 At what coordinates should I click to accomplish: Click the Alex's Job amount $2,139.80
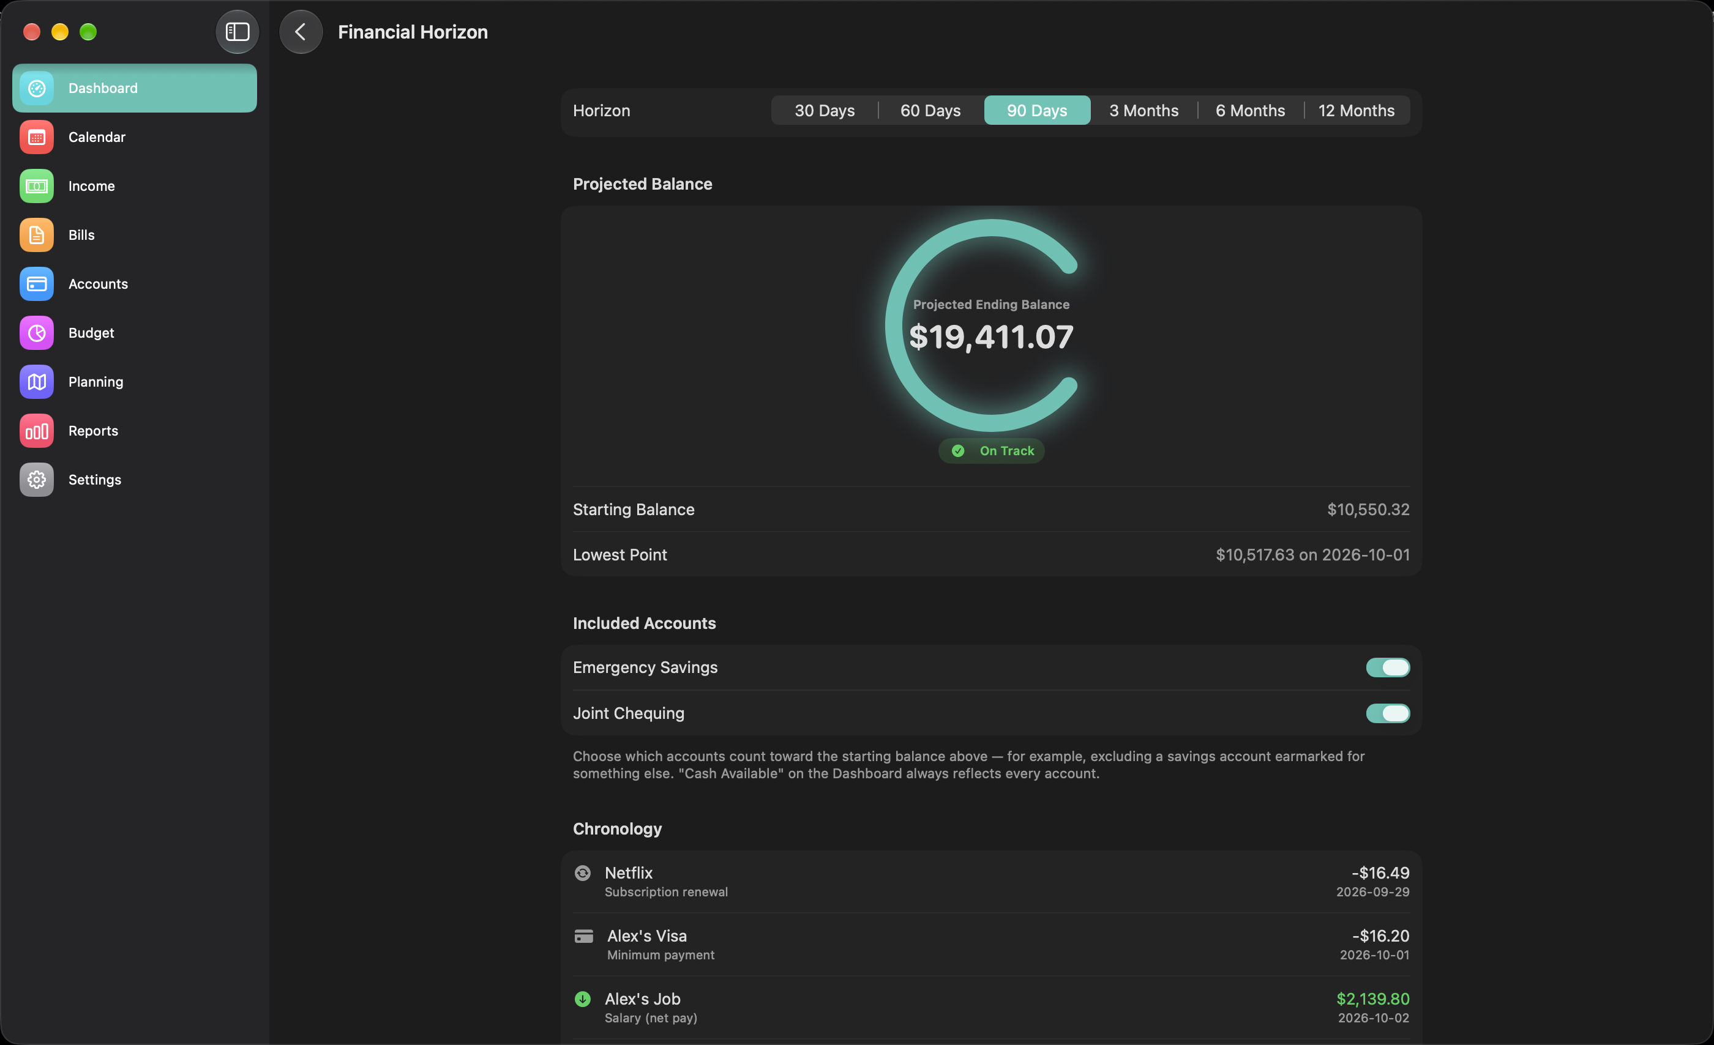point(1372,999)
